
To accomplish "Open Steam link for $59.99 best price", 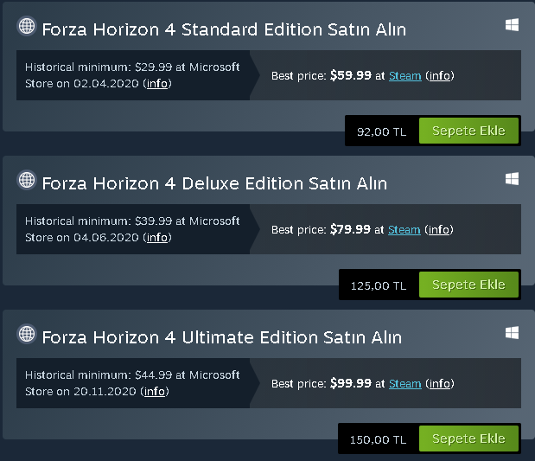I will (x=404, y=76).
